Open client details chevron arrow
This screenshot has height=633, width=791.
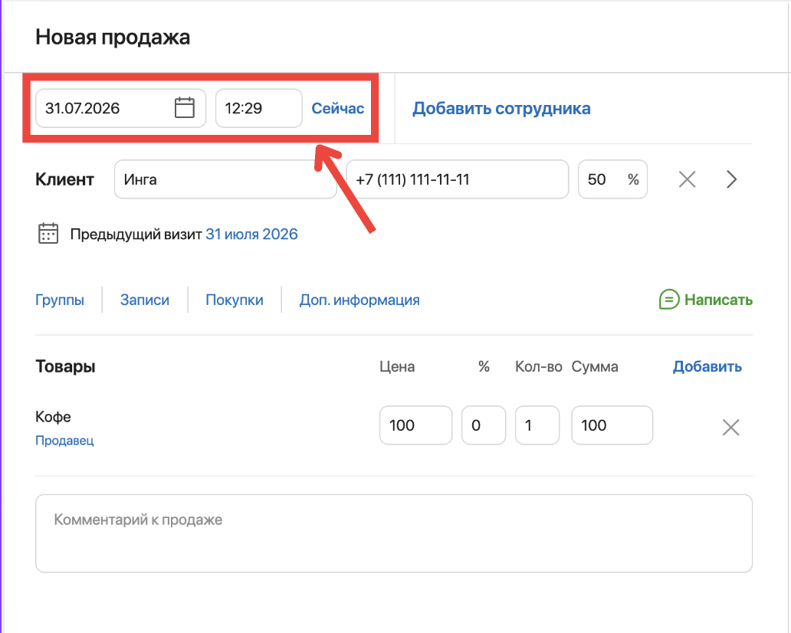pyautogui.click(x=731, y=179)
